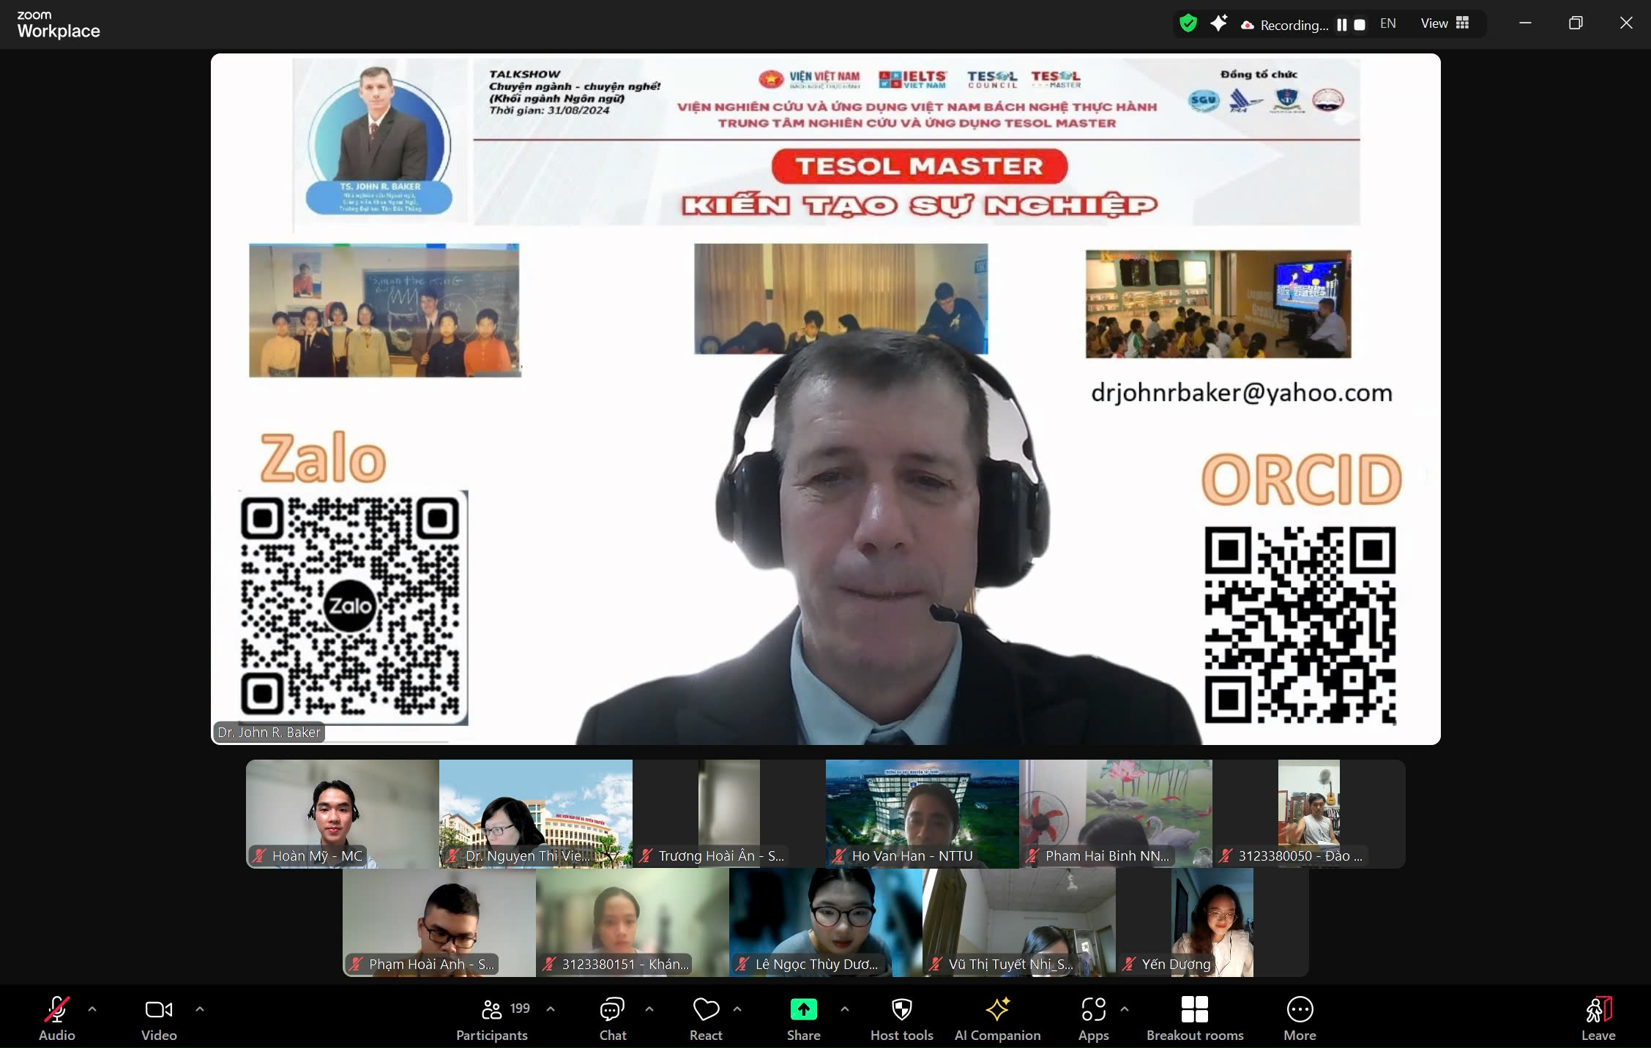1651x1048 pixels.
Task: Open the Chat panel
Action: point(613,1018)
